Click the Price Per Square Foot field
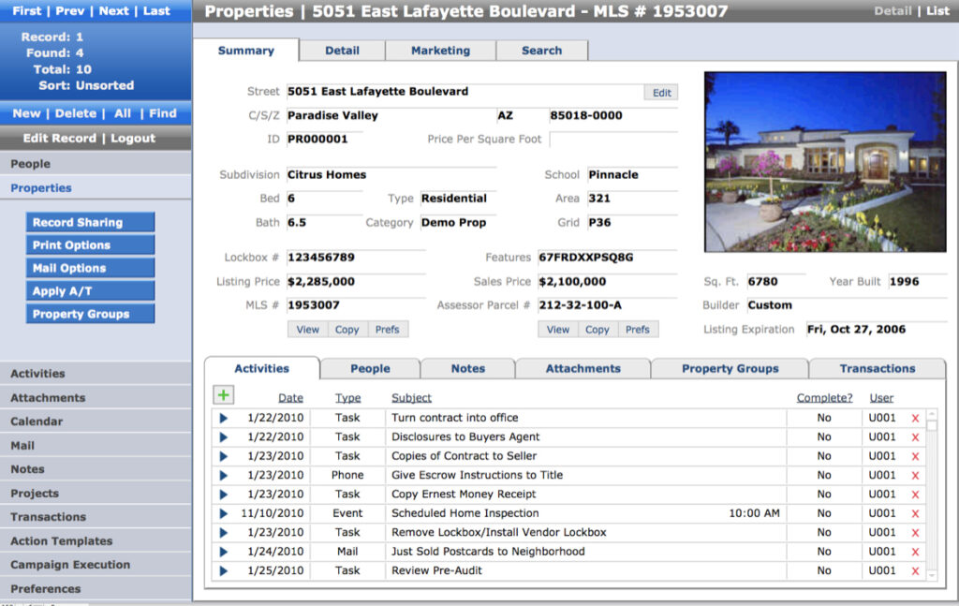 tap(612, 140)
